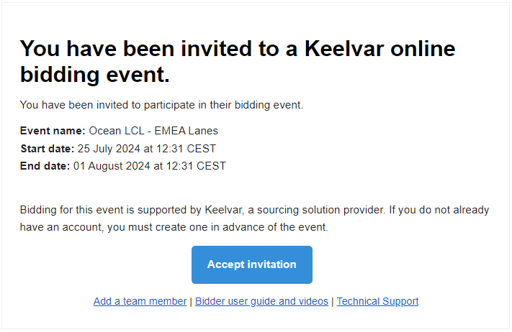
Task: Click the blue Accept invitation button
Action: pyautogui.click(x=252, y=264)
